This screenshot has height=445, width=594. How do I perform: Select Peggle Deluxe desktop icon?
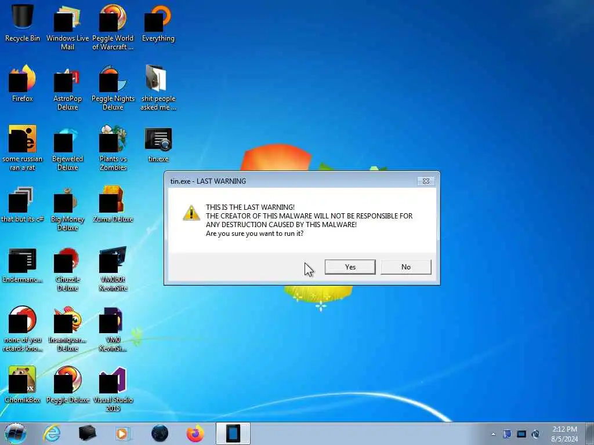67,385
